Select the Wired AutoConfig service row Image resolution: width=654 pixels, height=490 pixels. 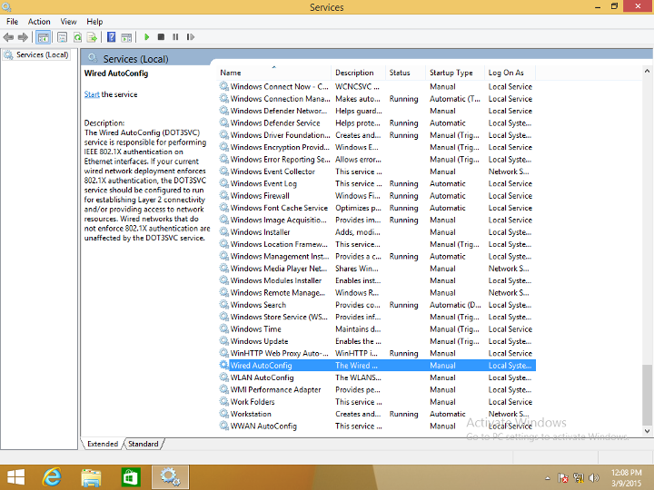click(377, 366)
